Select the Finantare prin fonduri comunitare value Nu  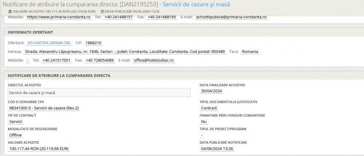click(x=204, y=122)
